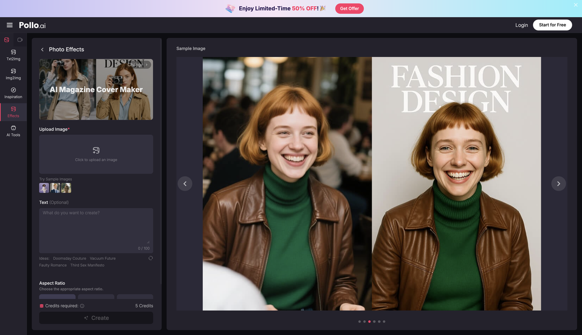Switch to the video mode tab icon
This screenshot has width=582, height=335.
coord(20,40)
